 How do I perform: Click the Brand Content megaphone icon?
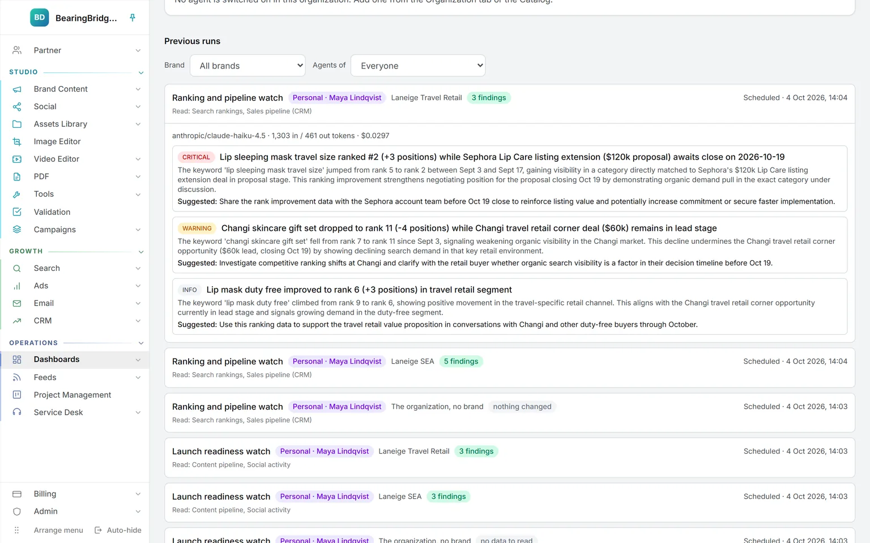click(17, 89)
